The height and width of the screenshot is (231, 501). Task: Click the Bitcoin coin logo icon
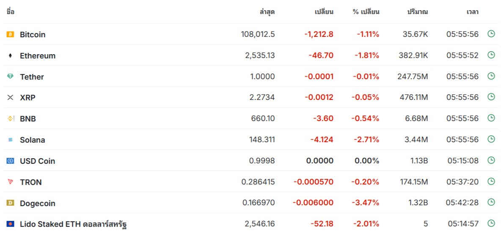10,34
